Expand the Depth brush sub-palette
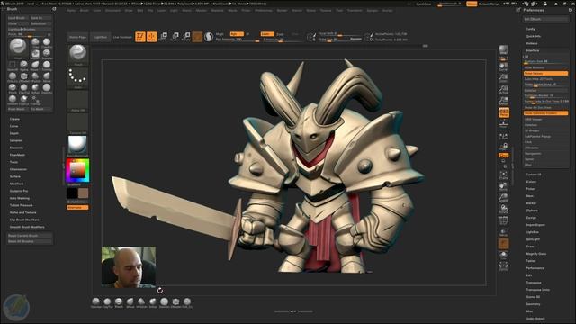 14,133
